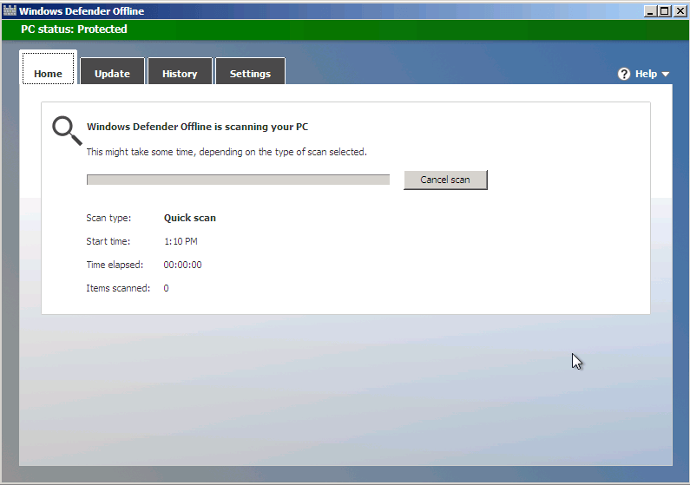Click the 'Start time:' label

click(x=108, y=241)
